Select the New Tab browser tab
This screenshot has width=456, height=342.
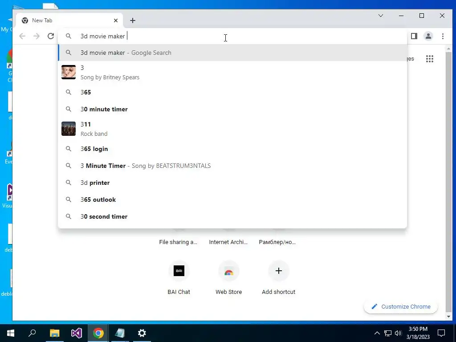coord(69,20)
